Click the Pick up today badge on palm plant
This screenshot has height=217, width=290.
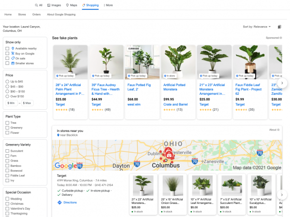tap(65, 76)
